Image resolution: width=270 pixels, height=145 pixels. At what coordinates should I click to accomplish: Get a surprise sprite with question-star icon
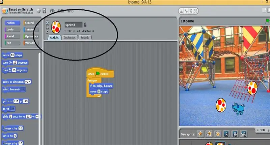tap(217, 134)
